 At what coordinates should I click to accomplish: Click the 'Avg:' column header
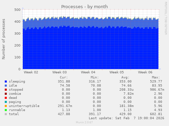point(125,77)
